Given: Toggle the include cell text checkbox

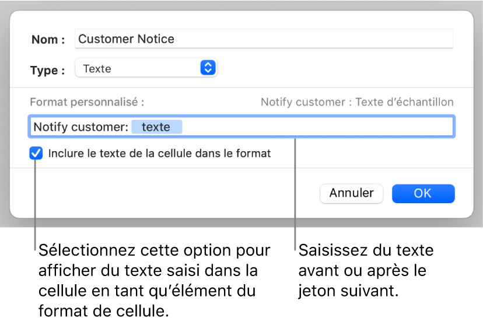Looking at the screenshot, I should pos(36,153).
